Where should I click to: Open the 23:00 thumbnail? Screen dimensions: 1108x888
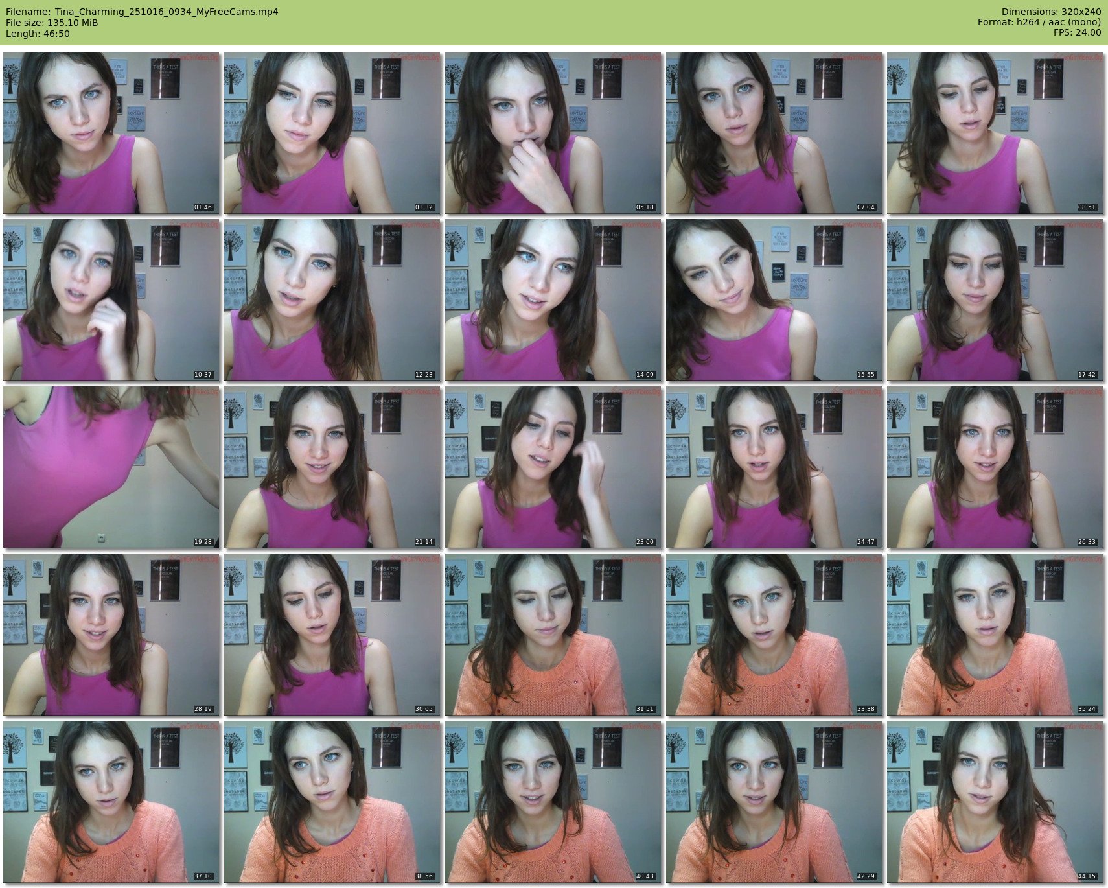point(553,467)
